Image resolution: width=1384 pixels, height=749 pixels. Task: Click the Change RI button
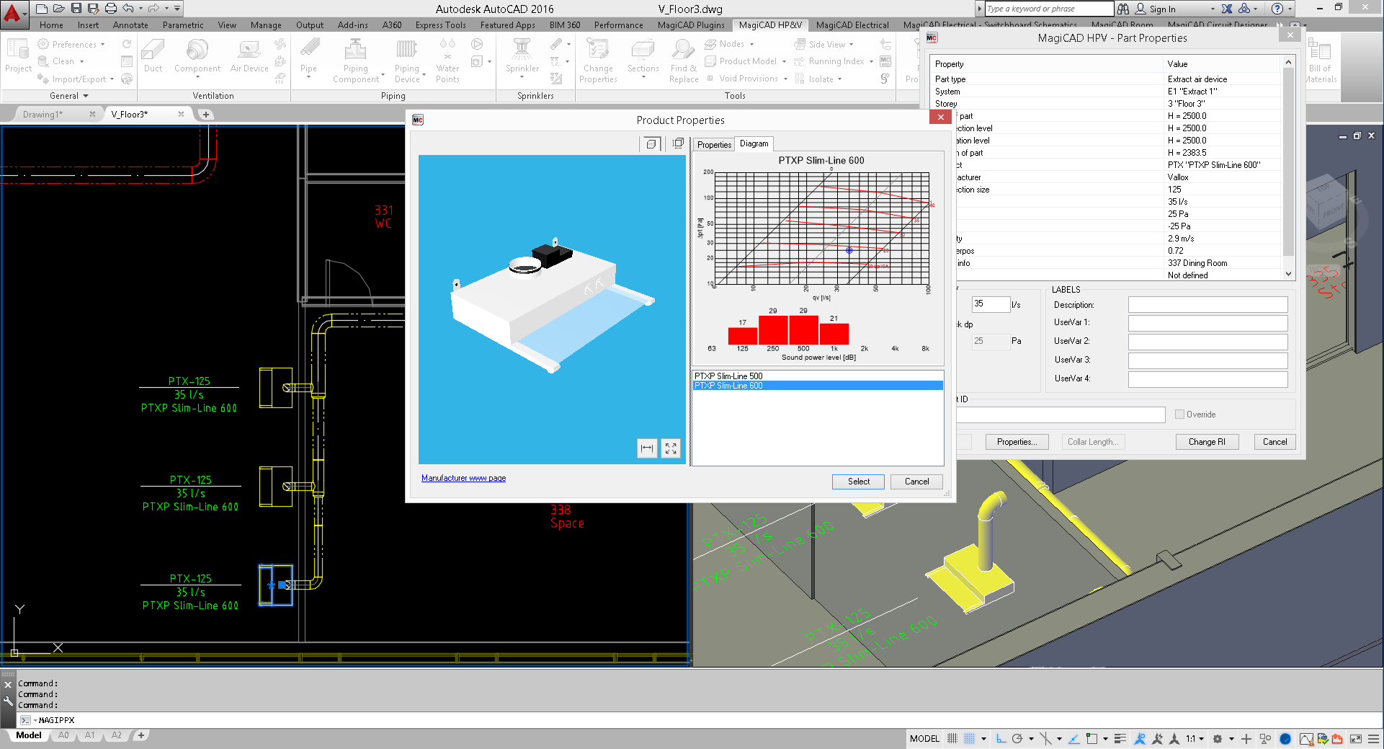pos(1207,442)
